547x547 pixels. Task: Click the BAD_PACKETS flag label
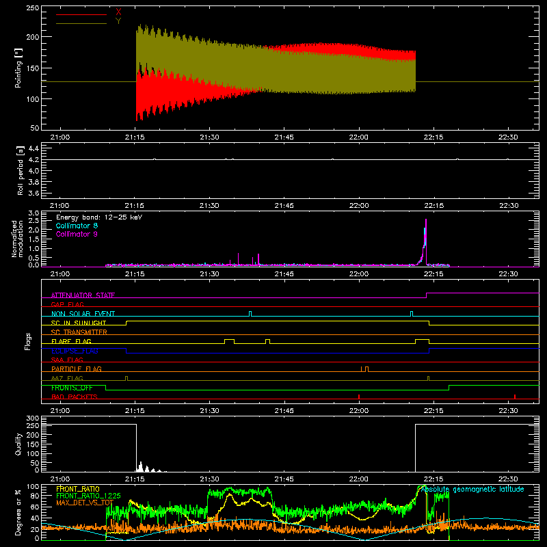pyautogui.click(x=75, y=397)
